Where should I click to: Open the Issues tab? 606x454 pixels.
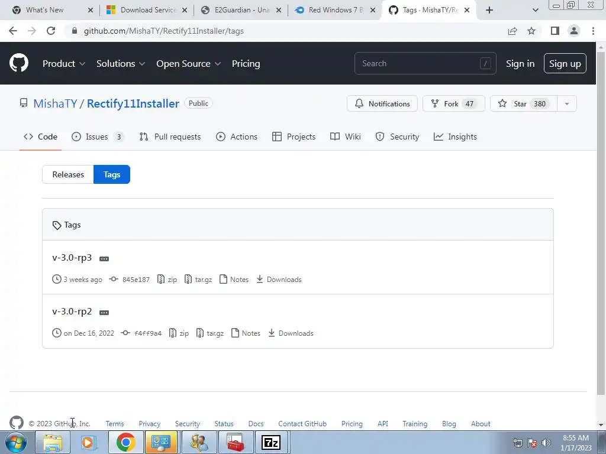tap(98, 137)
